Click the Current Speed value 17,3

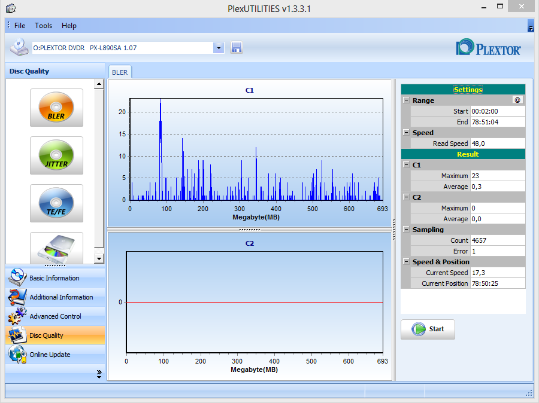(498, 273)
